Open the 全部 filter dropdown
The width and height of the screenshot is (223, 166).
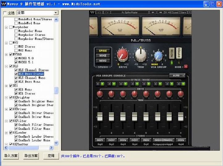56,13
